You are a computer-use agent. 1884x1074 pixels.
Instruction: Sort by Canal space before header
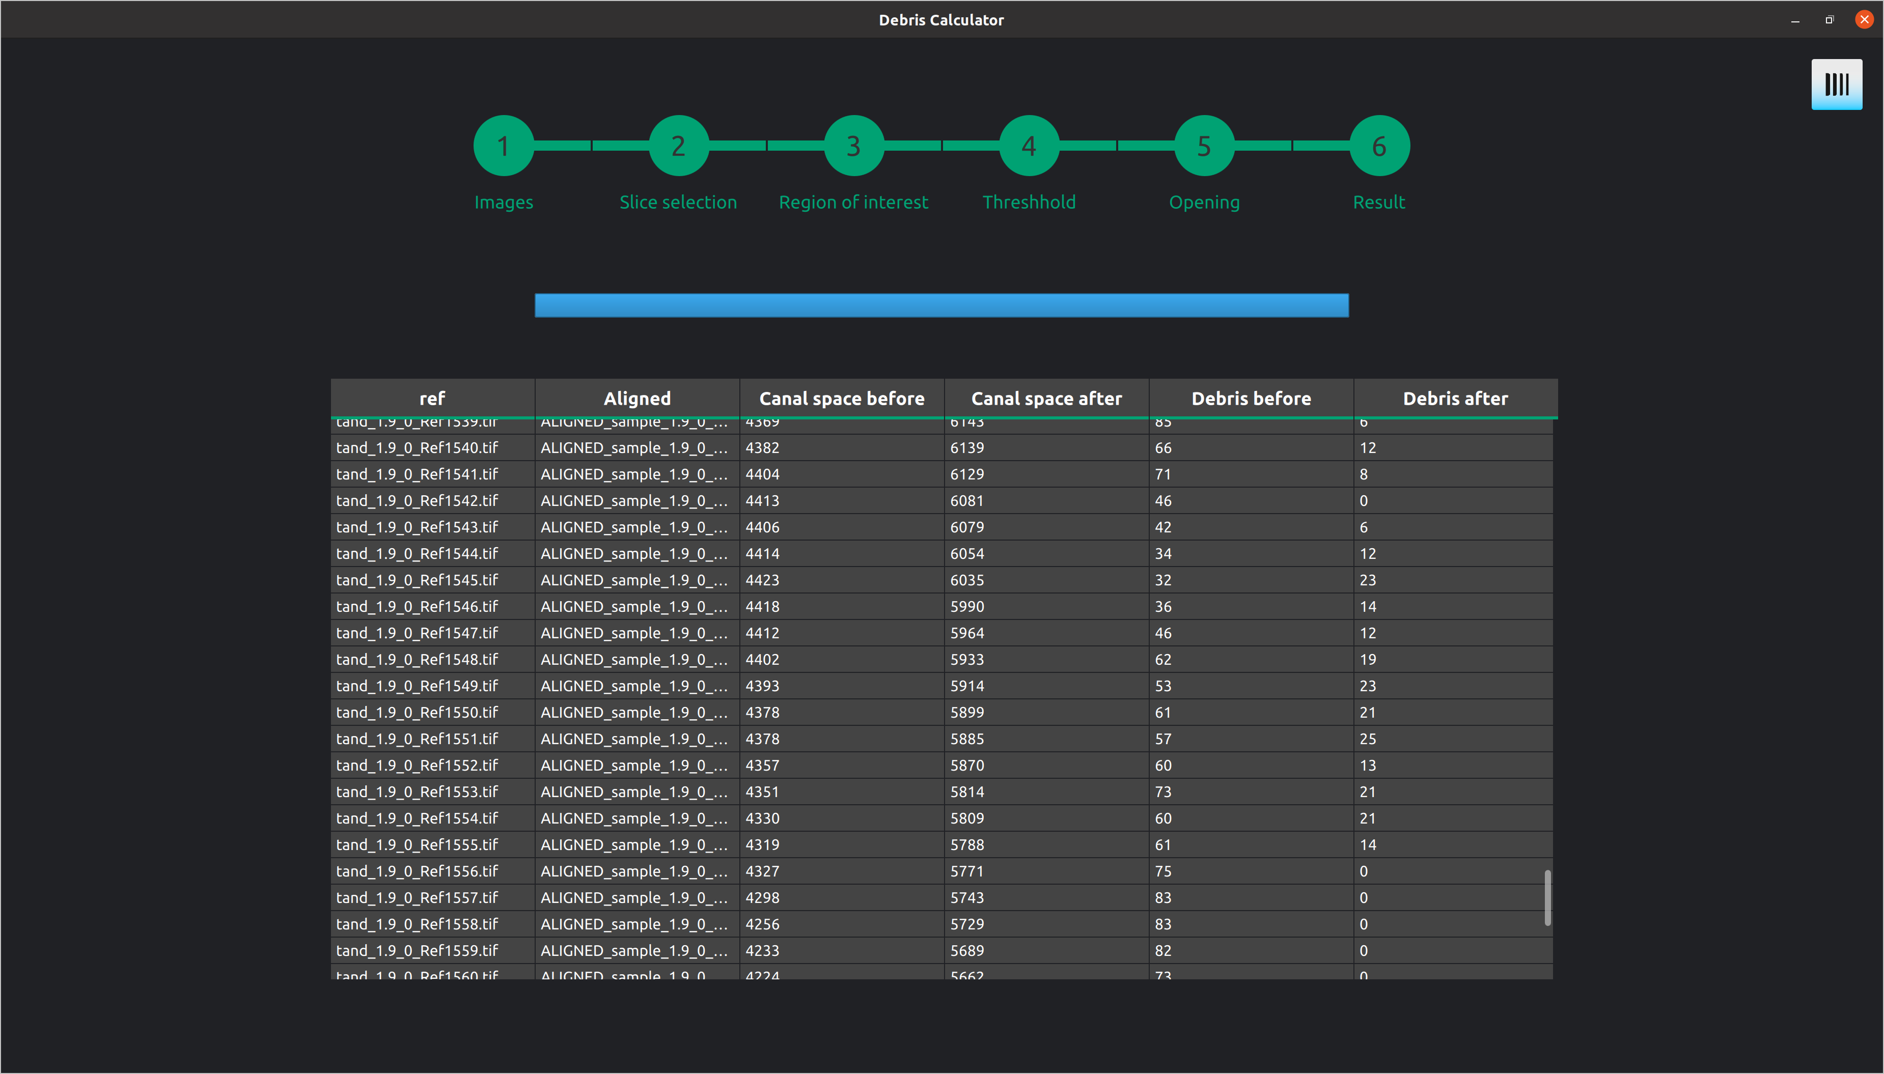[842, 399]
